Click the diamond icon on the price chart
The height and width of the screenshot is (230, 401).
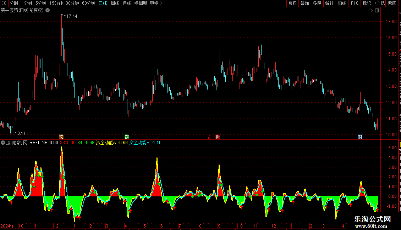click(x=370, y=11)
